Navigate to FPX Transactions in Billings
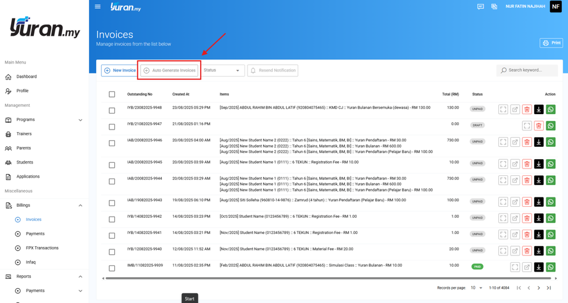This screenshot has width=568, height=303. (x=42, y=248)
